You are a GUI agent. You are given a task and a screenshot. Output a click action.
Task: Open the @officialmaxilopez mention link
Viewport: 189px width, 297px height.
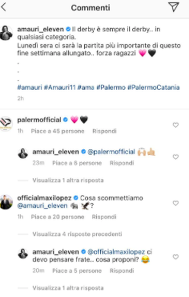(116, 252)
